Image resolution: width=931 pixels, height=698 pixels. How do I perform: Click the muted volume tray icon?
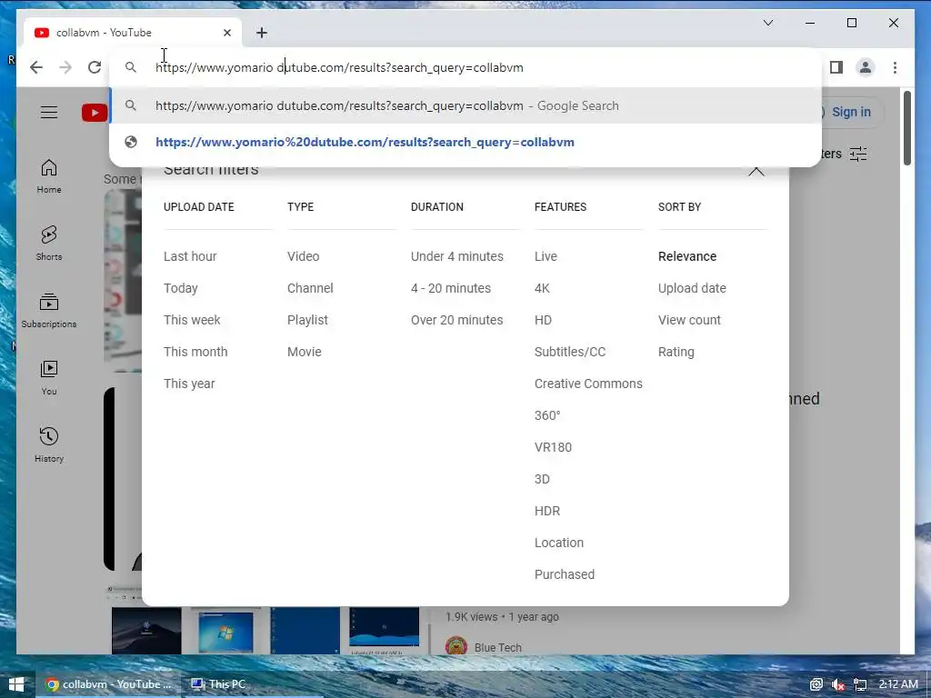click(837, 684)
